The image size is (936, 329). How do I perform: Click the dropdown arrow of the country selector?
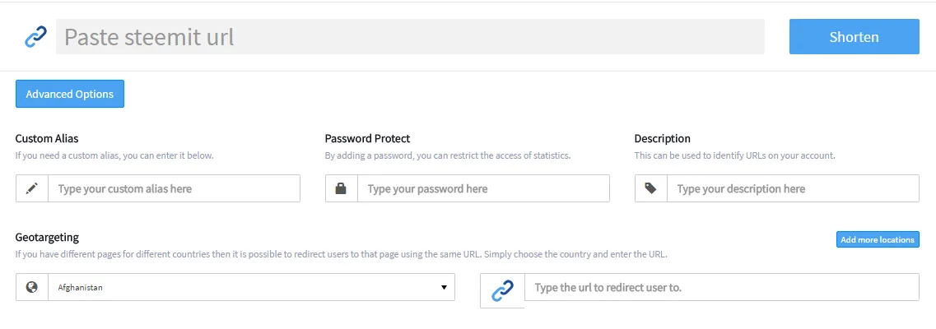pos(444,287)
